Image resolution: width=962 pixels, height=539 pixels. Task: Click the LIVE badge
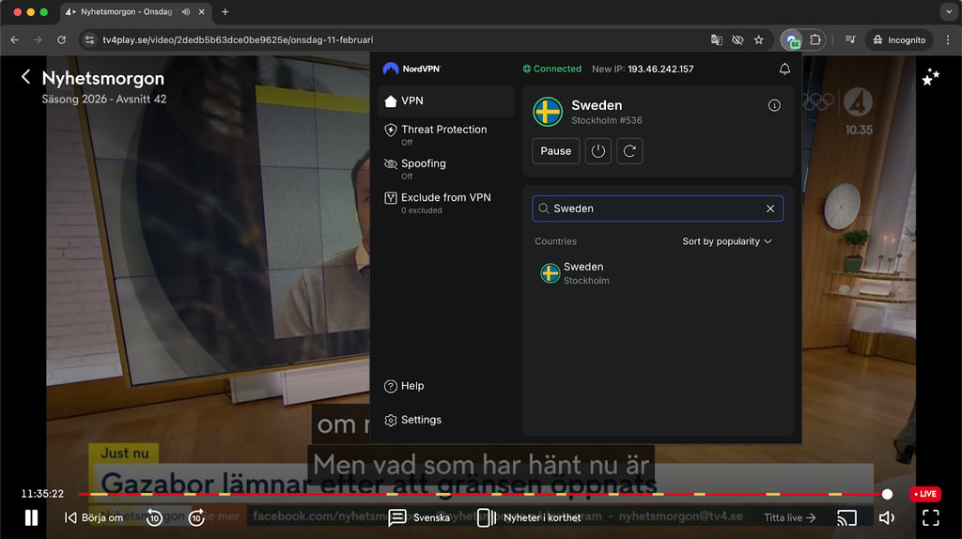(x=925, y=494)
